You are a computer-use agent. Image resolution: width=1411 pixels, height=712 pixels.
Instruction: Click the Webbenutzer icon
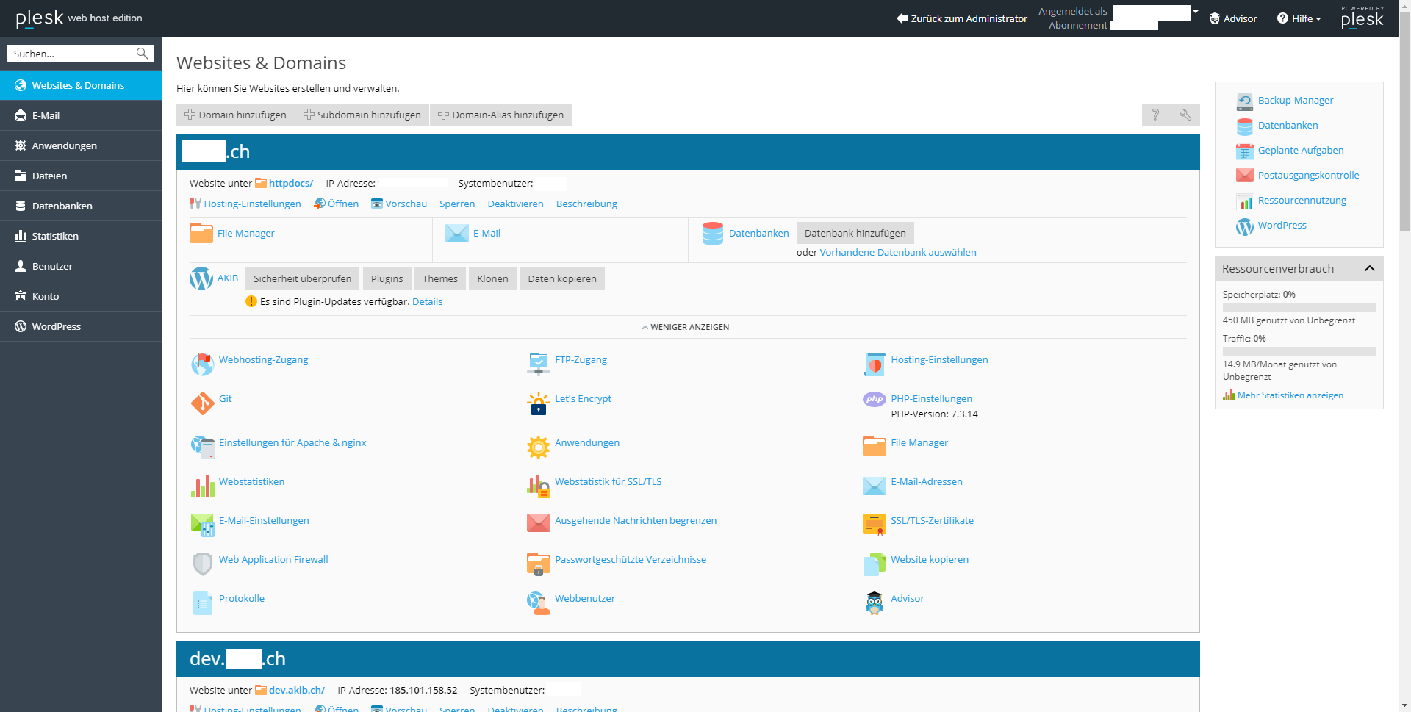(x=539, y=603)
